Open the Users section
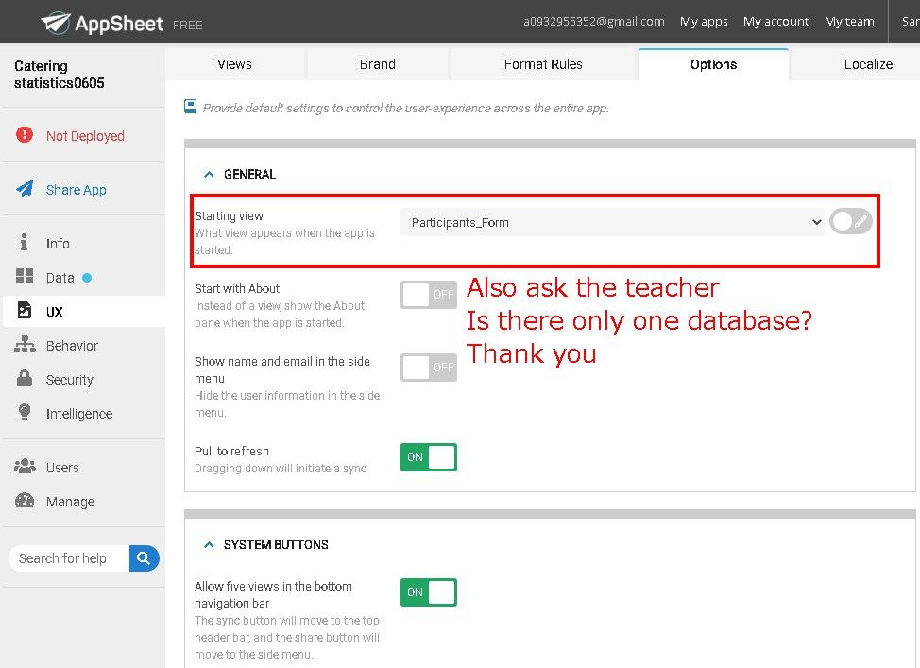920x668 pixels. [x=62, y=468]
